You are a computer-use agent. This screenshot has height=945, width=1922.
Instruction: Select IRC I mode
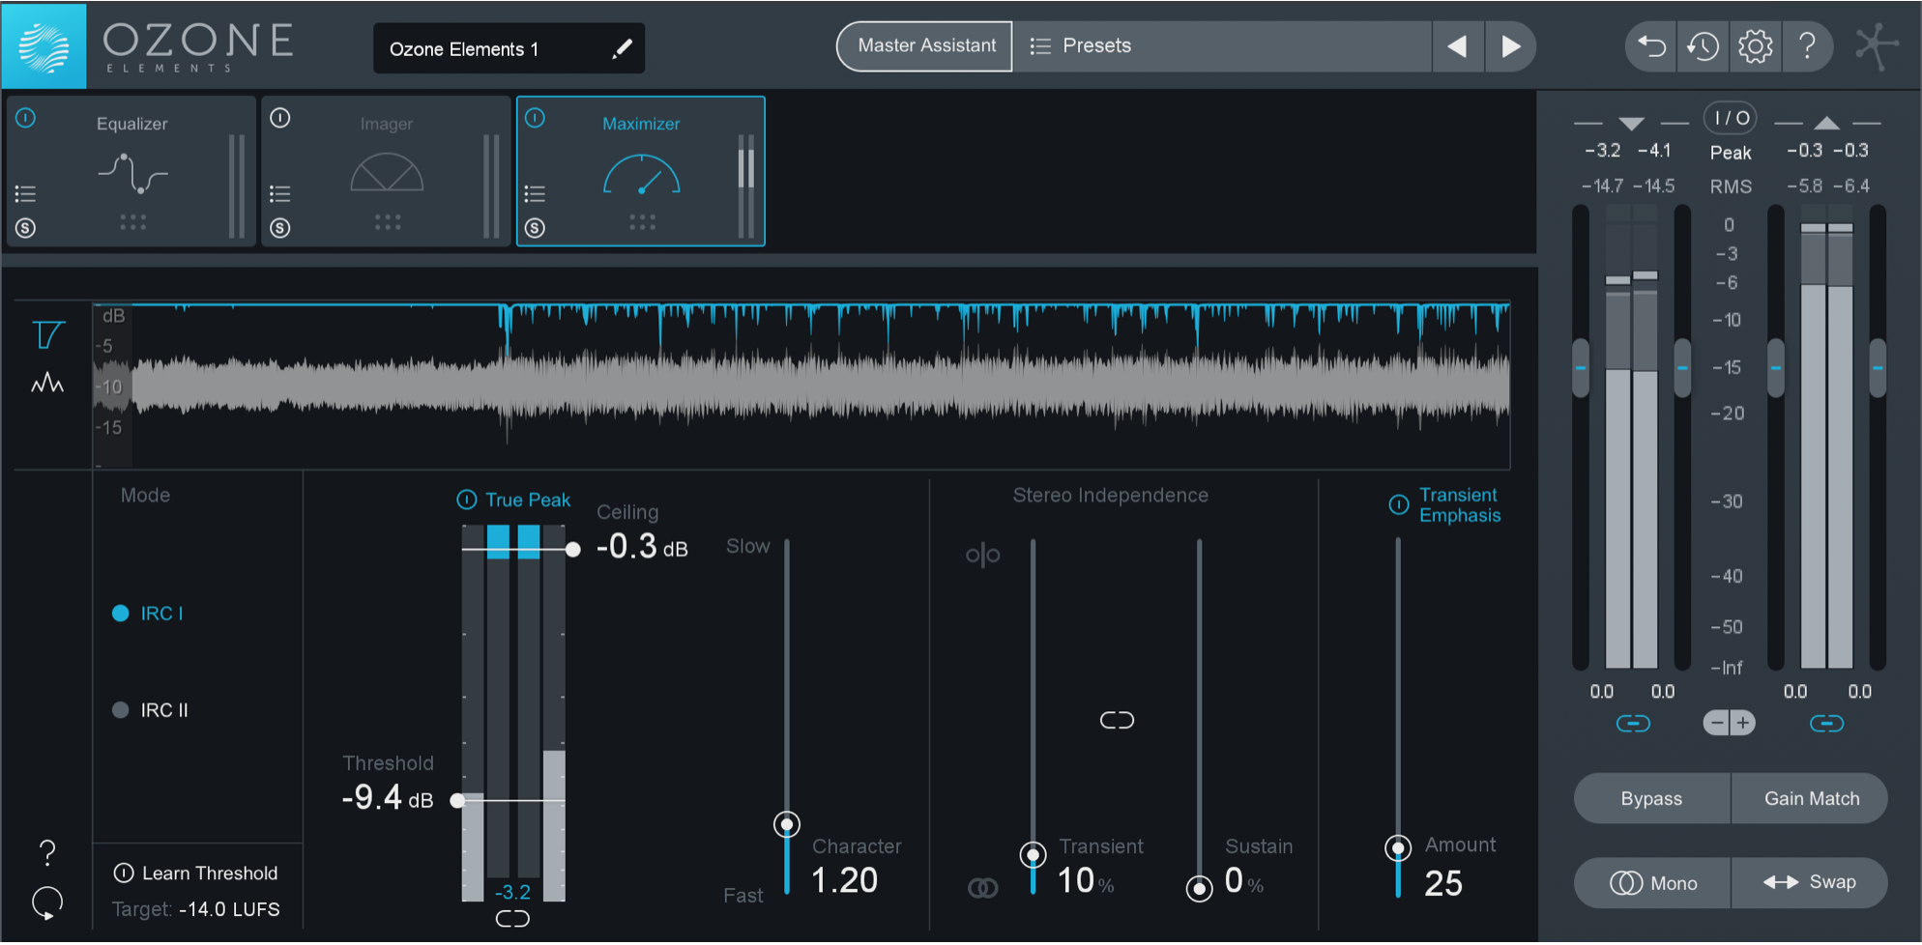click(148, 614)
